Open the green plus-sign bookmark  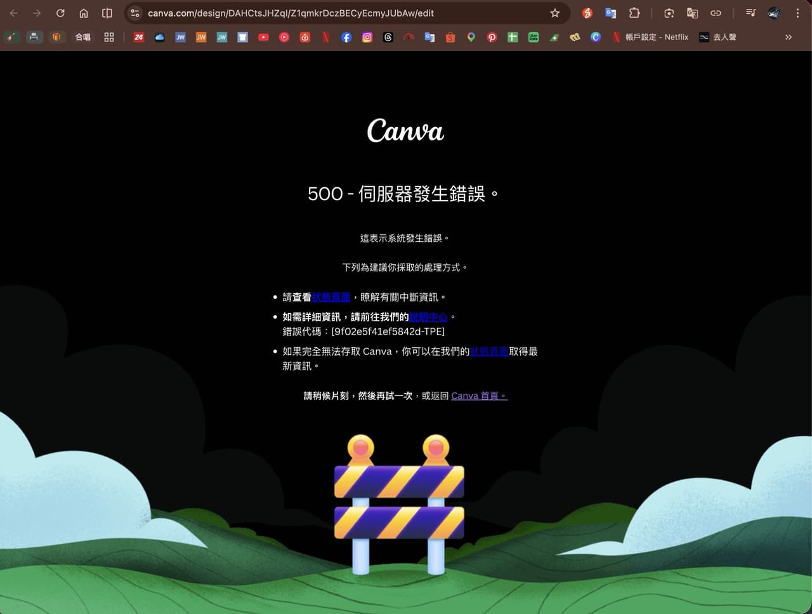(513, 37)
